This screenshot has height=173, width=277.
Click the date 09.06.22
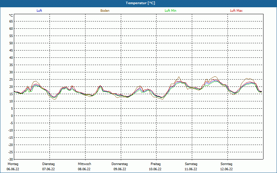pyautogui.click(x=120, y=169)
